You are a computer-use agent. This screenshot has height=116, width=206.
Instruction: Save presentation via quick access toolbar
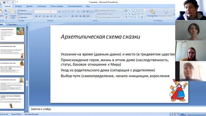pyautogui.click(x=4, y=2)
